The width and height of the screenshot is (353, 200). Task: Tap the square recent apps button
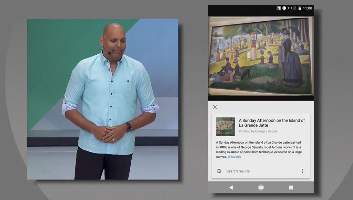pyautogui.click(x=291, y=187)
